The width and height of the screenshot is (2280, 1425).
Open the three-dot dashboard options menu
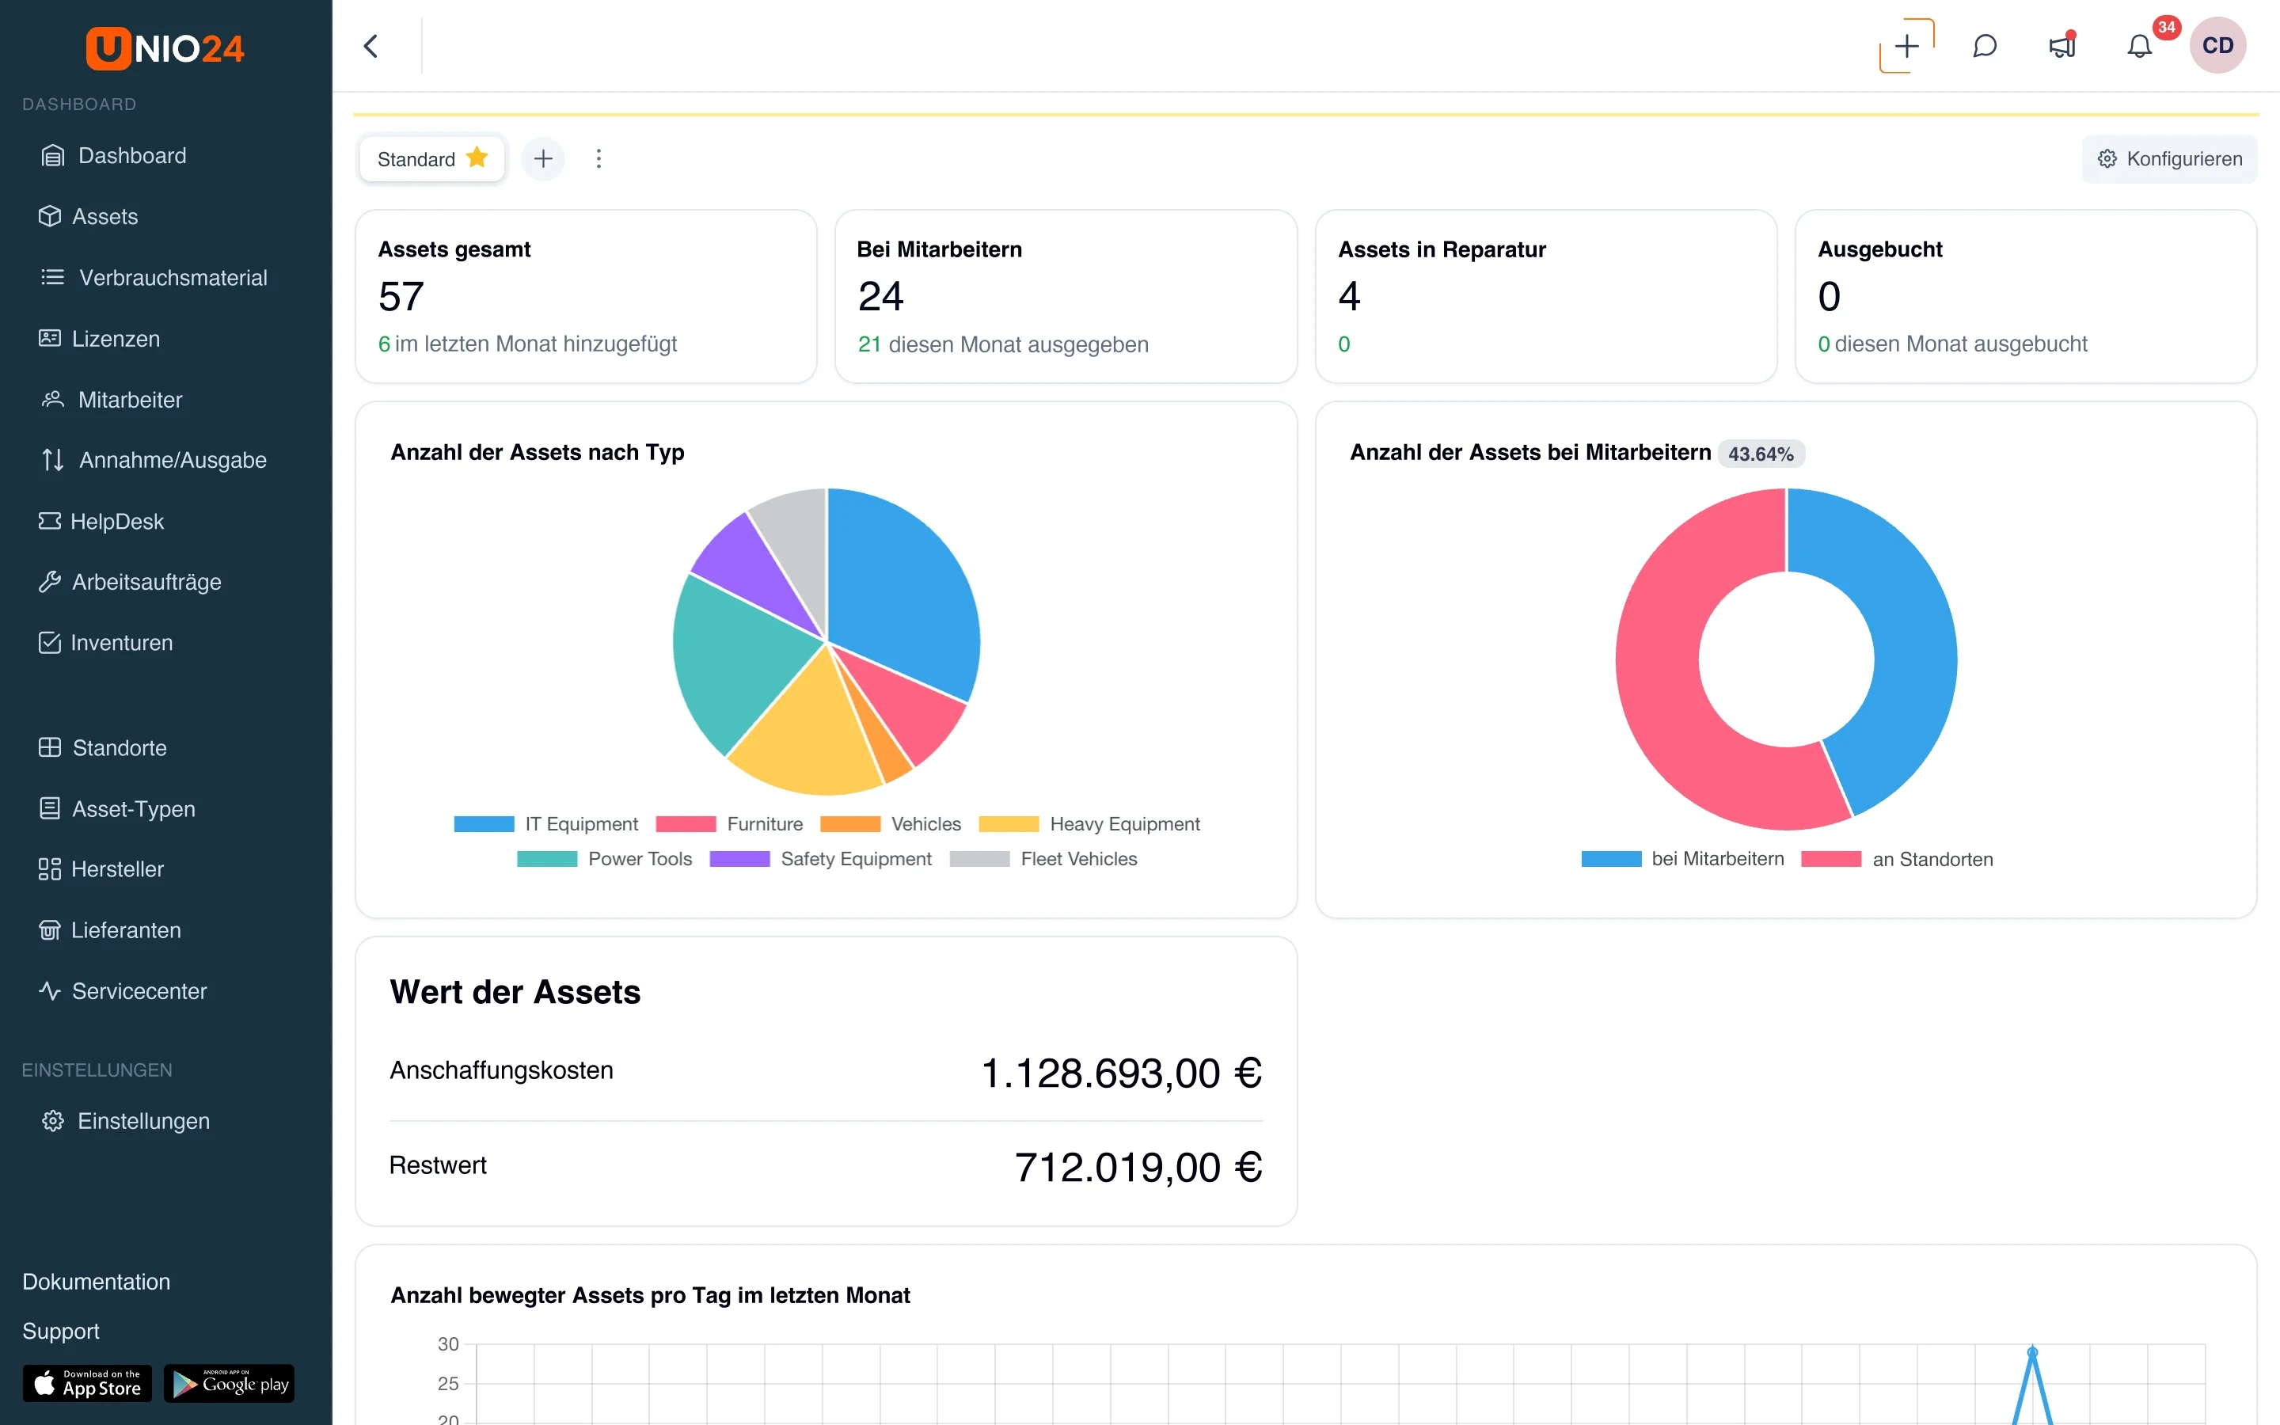(x=598, y=158)
